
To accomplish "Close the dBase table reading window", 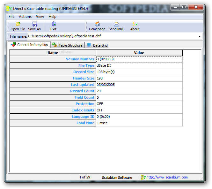I will coord(196,7).
